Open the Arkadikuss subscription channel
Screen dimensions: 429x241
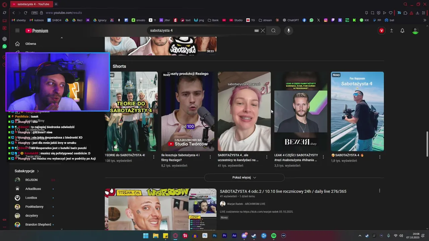tap(34, 189)
